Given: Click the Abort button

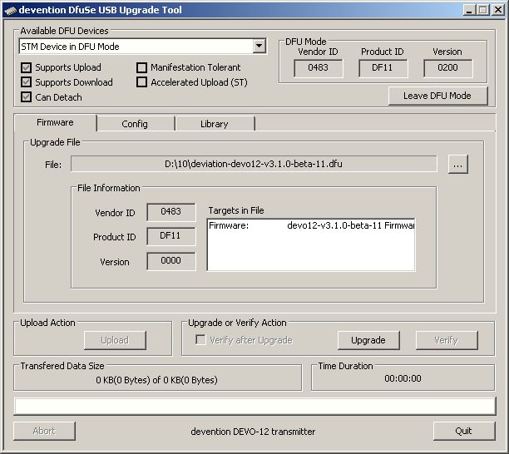Looking at the screenshot, I should pyautogui.click(x=44, y=431).
